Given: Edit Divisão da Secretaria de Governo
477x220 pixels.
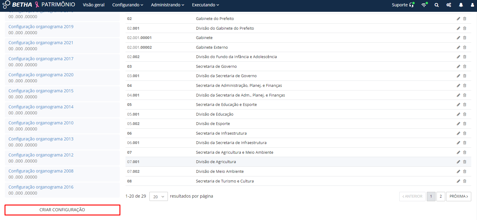Looking at the screenshot, I should 458,76.
